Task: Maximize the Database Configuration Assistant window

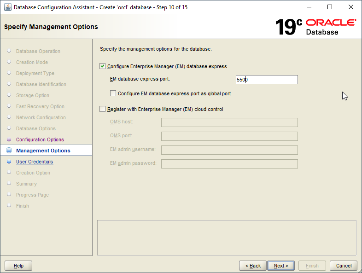Action: coord(330,7)
